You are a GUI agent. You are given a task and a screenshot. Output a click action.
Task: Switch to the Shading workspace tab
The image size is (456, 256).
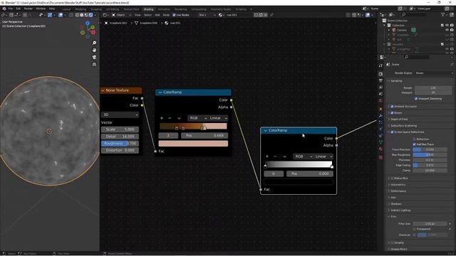point(149,9)
